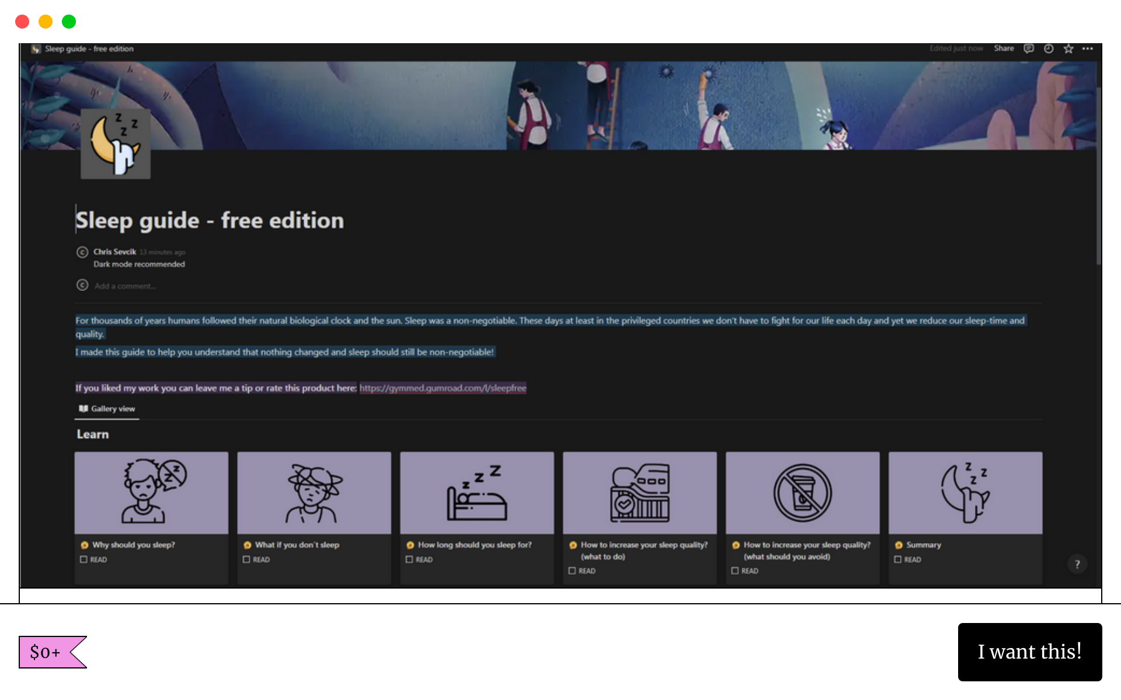Open the no-coffee sleep quality card image
1121x700 pixels.
(x=802, y=493)
